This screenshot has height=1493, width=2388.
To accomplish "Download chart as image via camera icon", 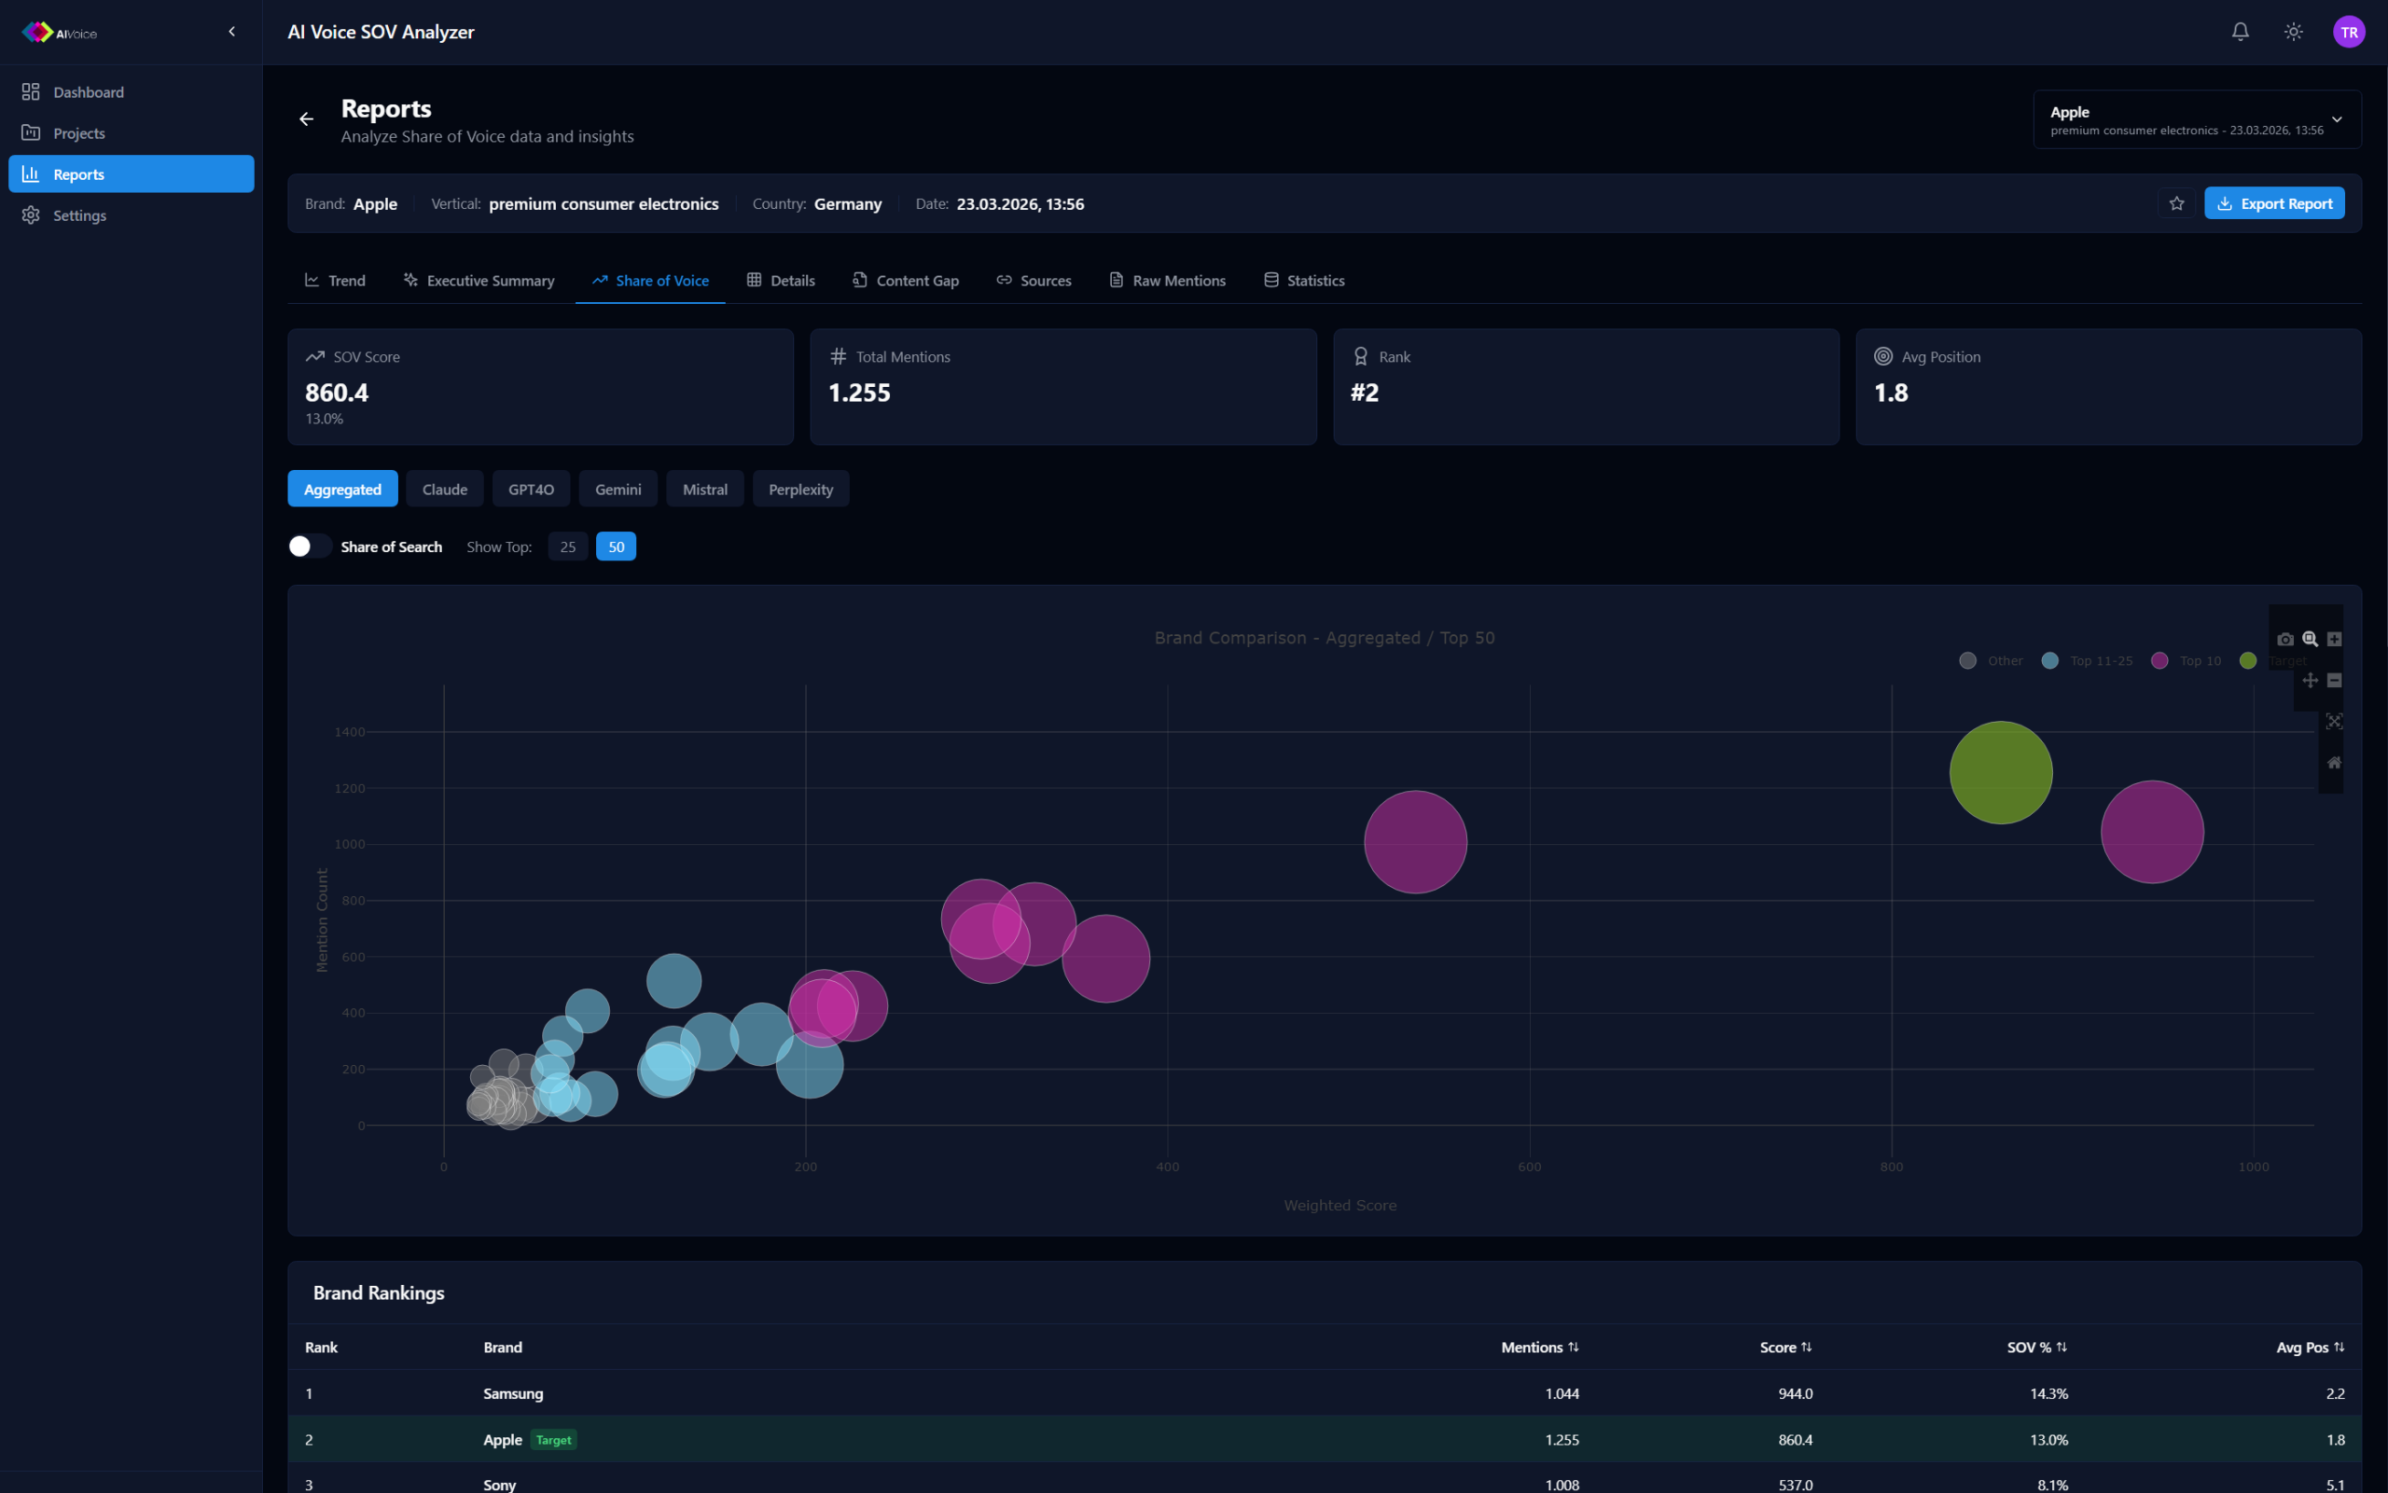I will pos(2285,639).
